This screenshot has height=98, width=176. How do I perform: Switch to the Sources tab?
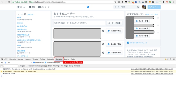coord(20,59)
